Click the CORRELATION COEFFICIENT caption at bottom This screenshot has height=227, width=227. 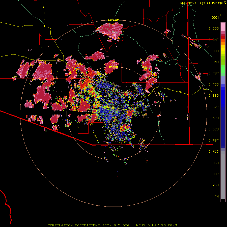pos(113,225)
